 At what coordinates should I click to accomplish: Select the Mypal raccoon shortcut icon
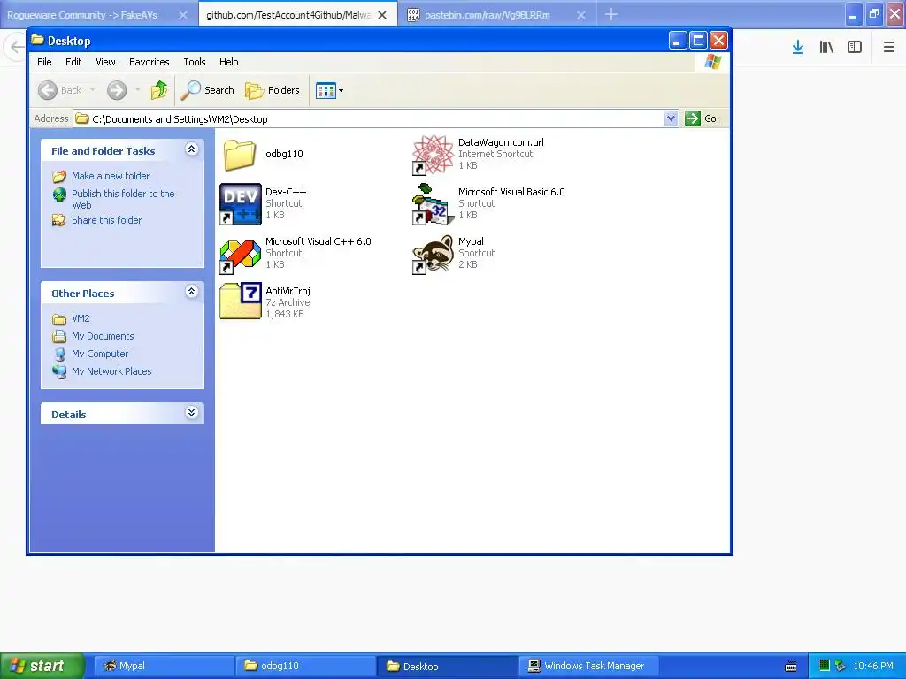point(432,254)
